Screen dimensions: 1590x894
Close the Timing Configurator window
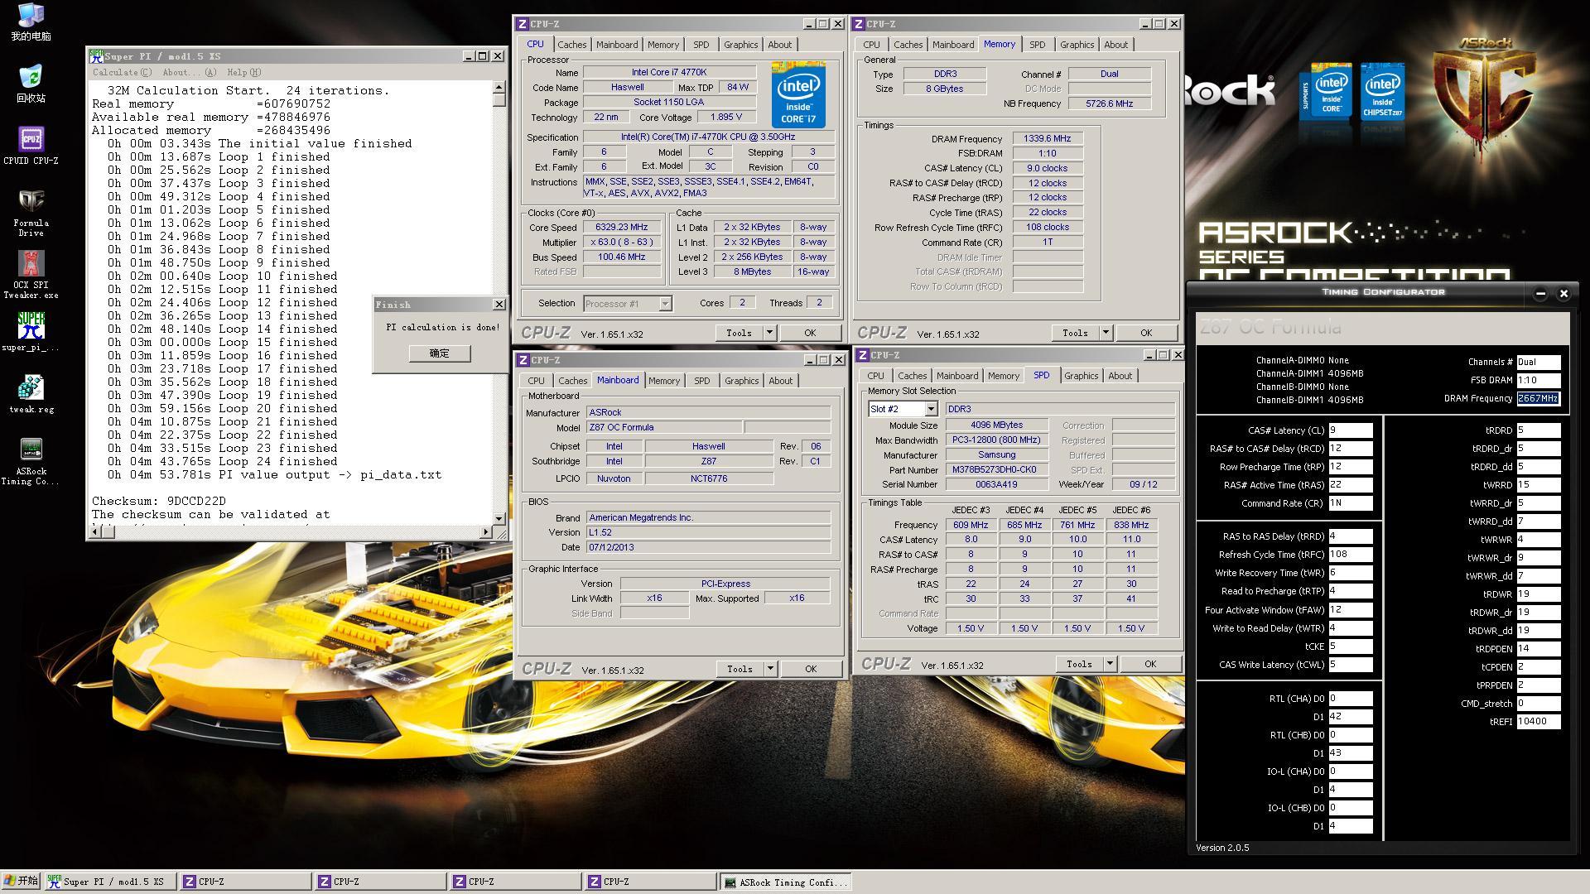pyautogui.click(x=1563, y=293)
